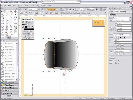This screenshot has width=133, height=100.
Task: Click the vertex X coordinate field
Action: tap(123, 40)
